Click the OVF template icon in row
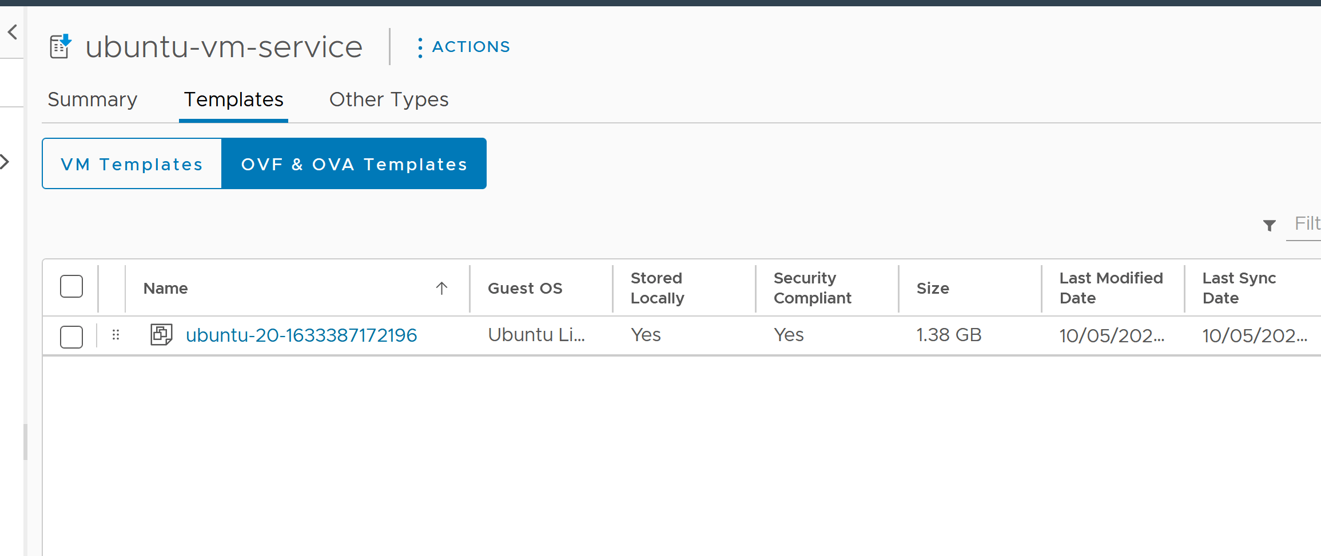The width and height of the screenshot is (1321, 556). tap(161, 335)
